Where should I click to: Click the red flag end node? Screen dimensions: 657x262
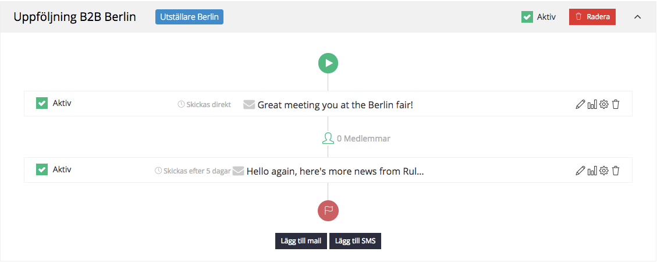click(328, 211)
